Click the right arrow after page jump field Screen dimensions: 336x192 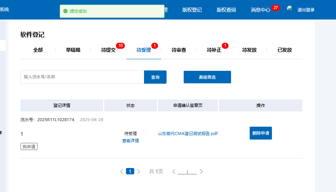pos(201,171)
